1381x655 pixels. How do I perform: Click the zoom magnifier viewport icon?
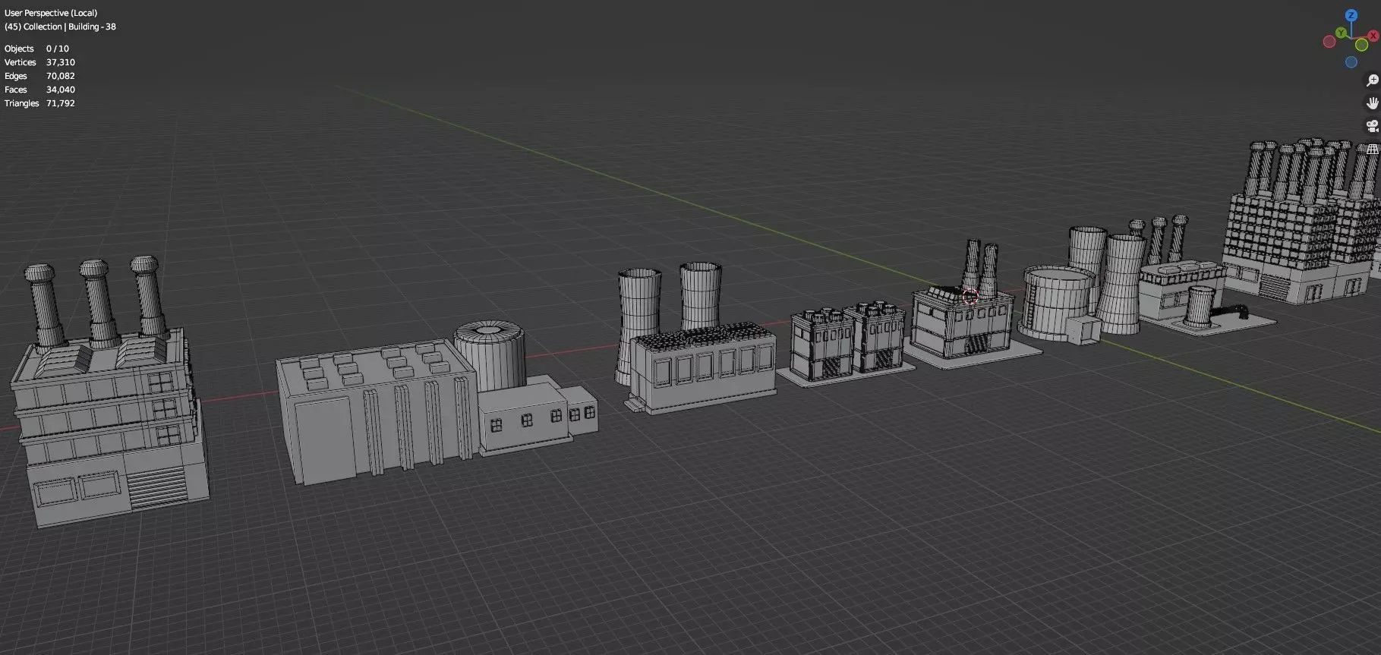[x=1373, y=80]
